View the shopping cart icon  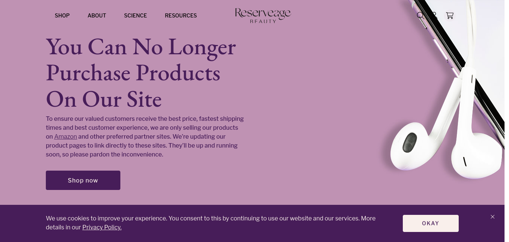pyautogui.click(x=450, y=16)
